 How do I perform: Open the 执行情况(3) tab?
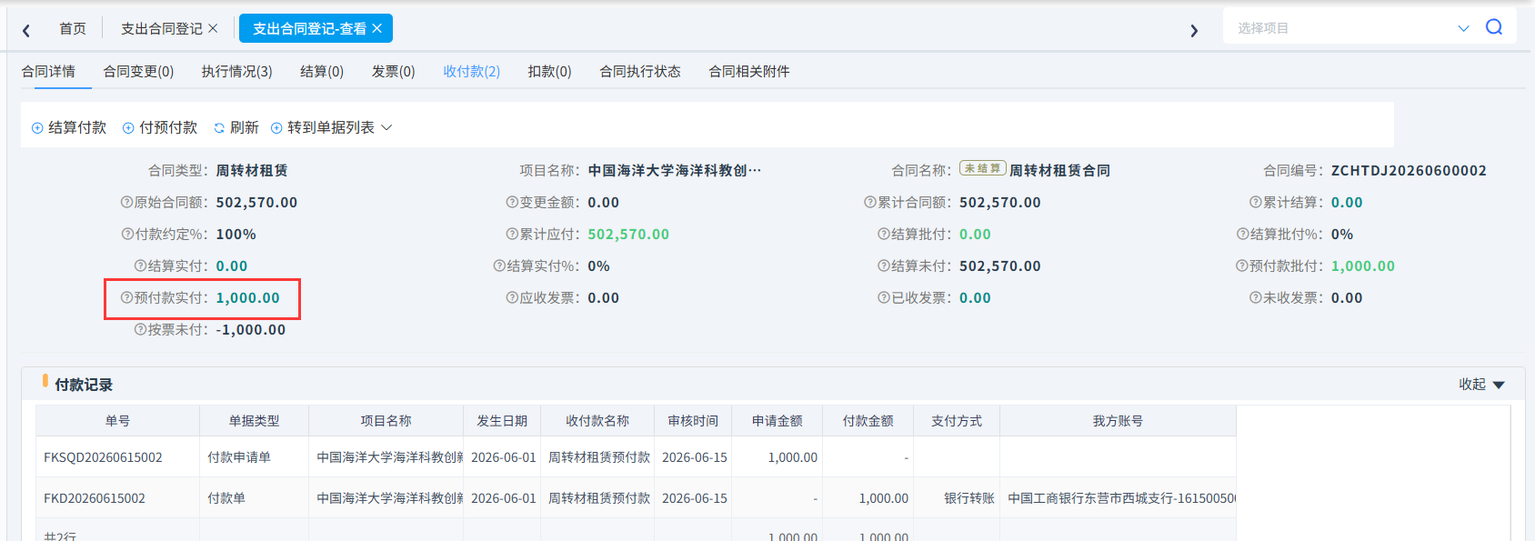click(236, 72)
